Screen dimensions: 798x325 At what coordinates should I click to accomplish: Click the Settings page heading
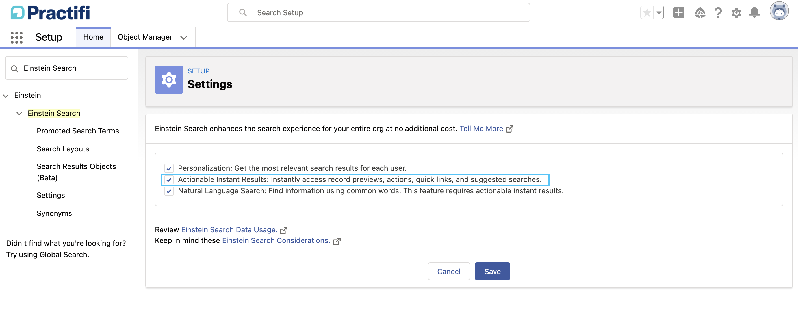[x=210, y=84]
